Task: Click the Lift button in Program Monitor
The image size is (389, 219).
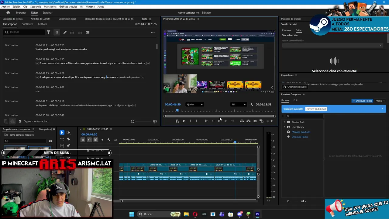Action: 242,121
